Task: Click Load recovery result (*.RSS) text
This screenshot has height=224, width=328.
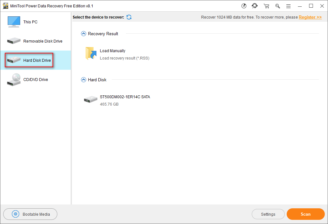Action: point(125,58)
